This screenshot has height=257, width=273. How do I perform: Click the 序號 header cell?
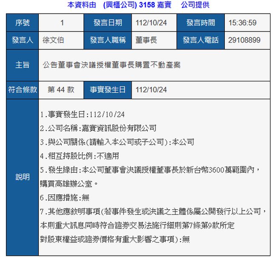click(x=23, y=23)
